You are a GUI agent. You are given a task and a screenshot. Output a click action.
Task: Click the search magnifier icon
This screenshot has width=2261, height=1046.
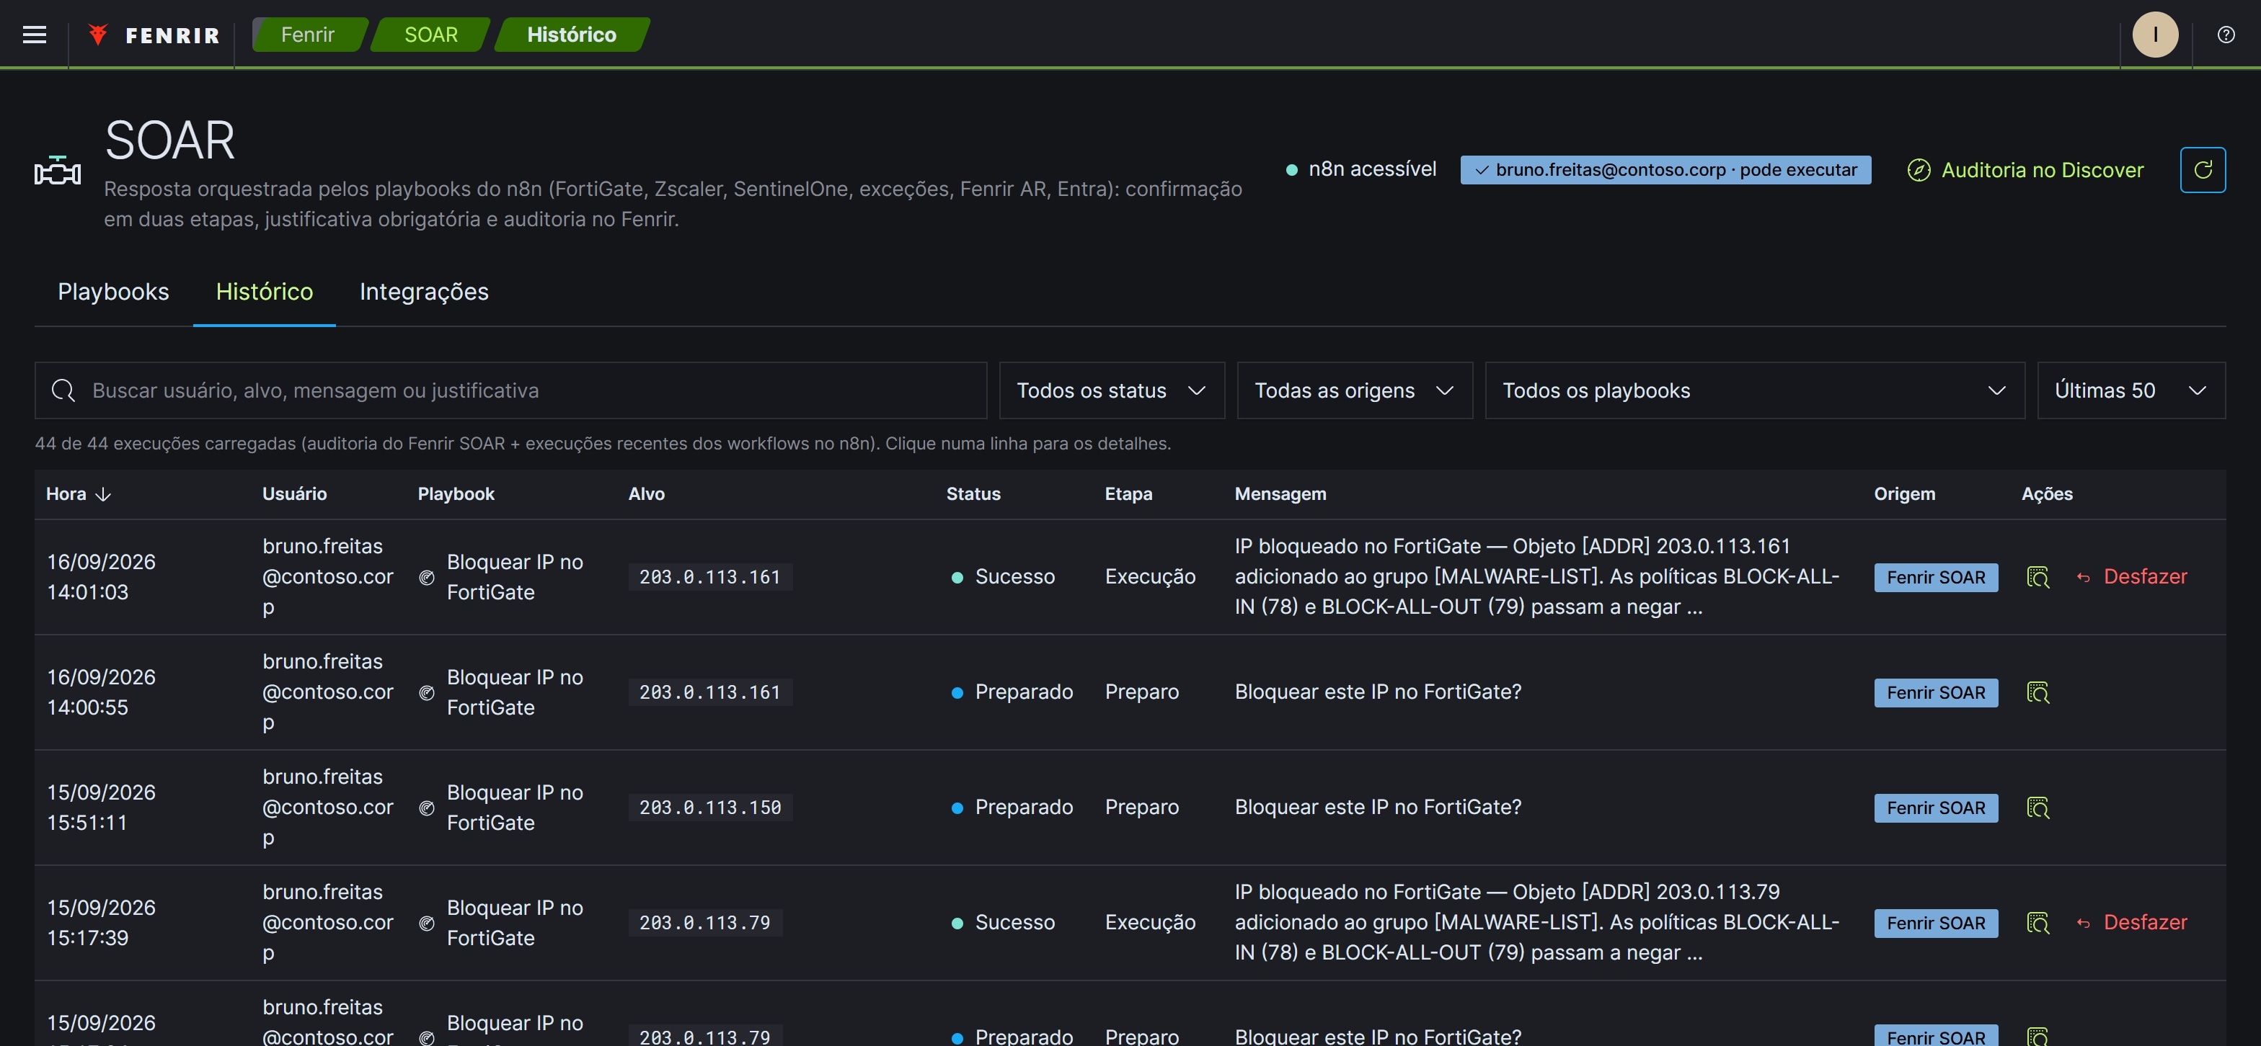63,390
